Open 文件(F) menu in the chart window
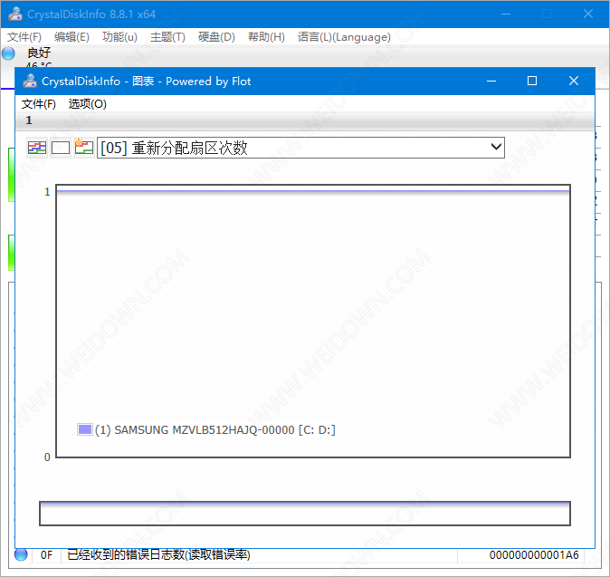This screenshot has height=577, width=610. pyautogui.click(x=39, y=104)
